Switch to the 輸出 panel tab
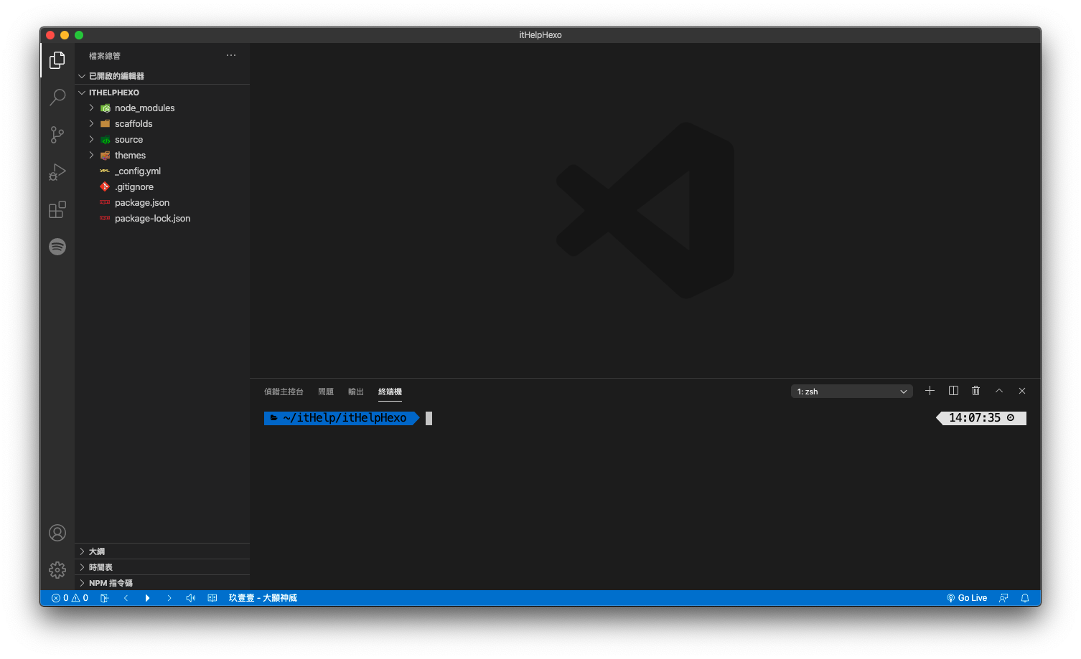The height and width of the screenshot is (659, 1081). click(356, 392)
